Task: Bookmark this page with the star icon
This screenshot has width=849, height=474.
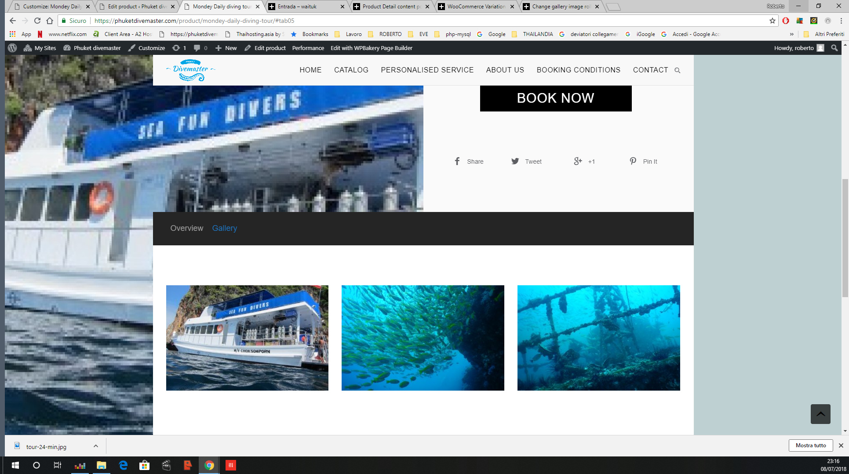Action: click(x=772, y=21)
